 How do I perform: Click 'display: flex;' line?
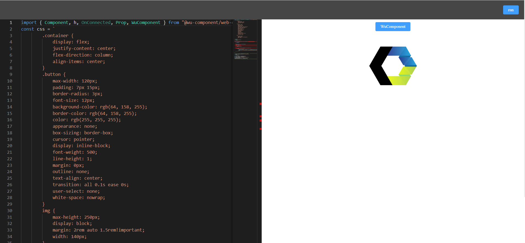point(71,42)
